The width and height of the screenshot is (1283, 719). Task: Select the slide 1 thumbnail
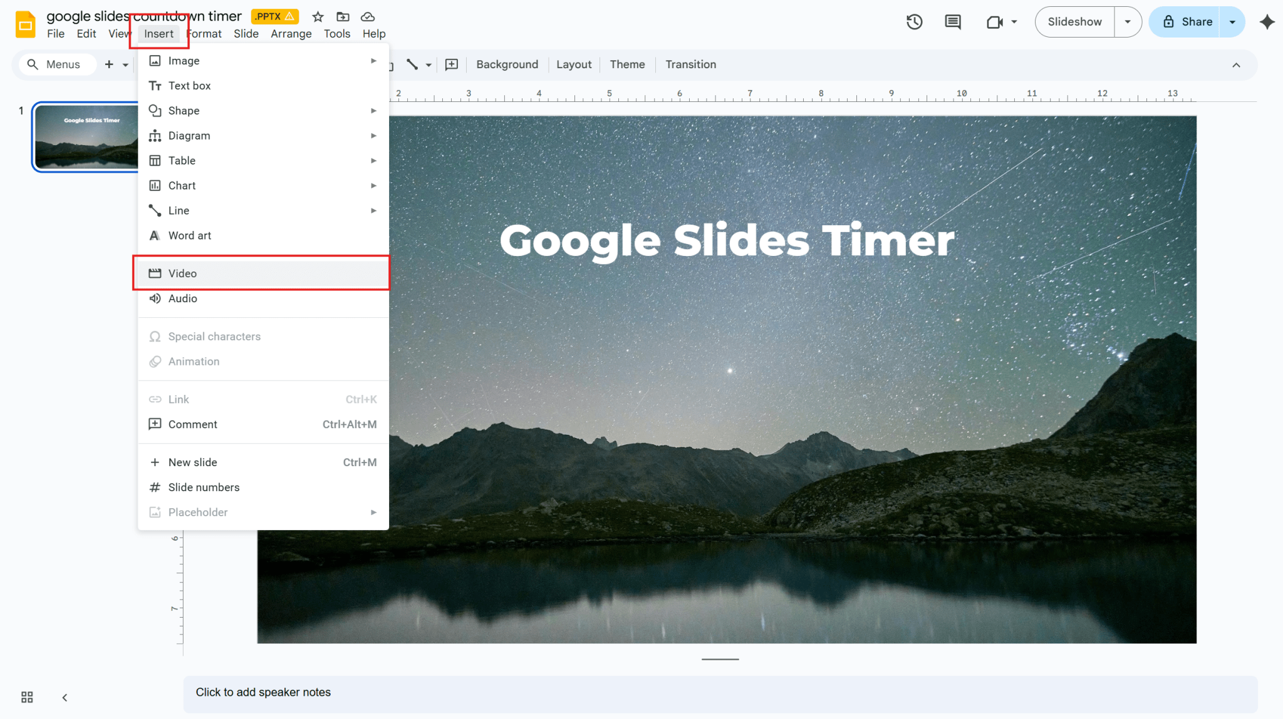coord(86,138)
